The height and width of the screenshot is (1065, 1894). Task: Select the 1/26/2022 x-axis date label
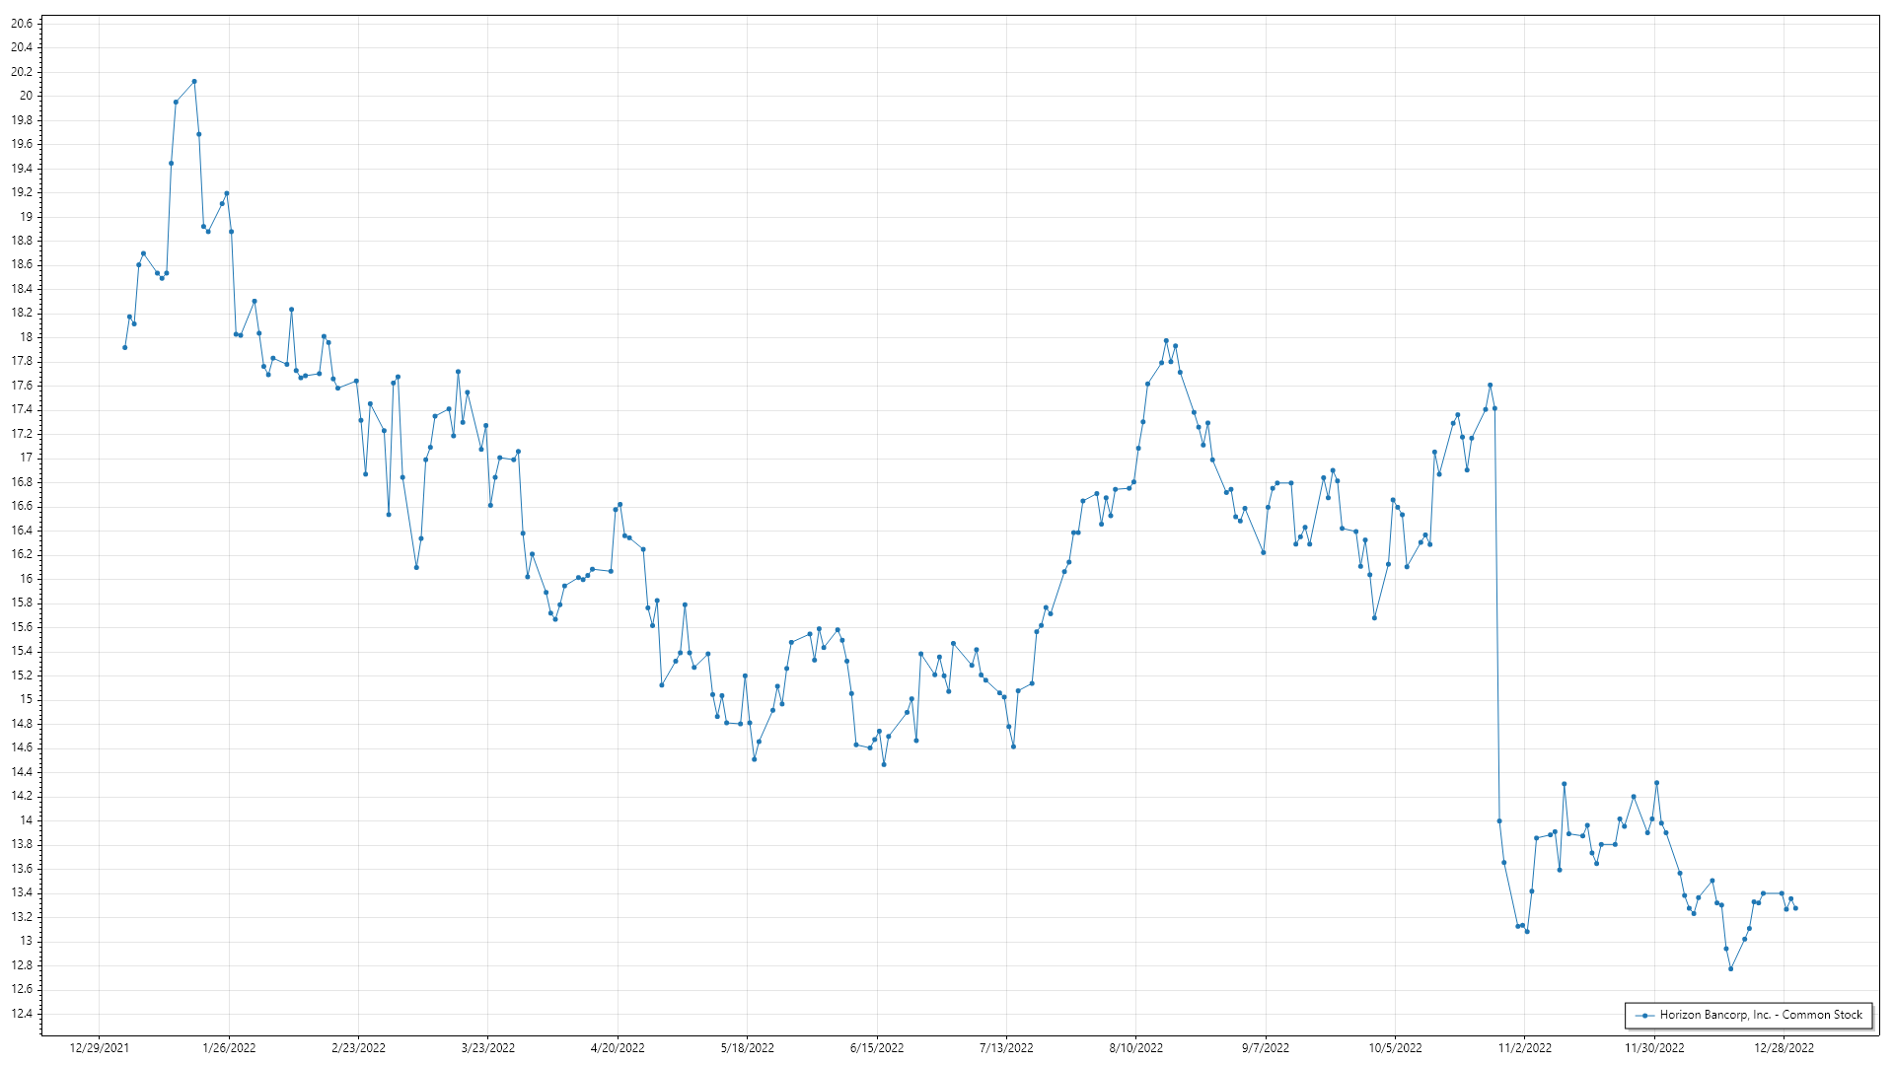coord(229,1048)
